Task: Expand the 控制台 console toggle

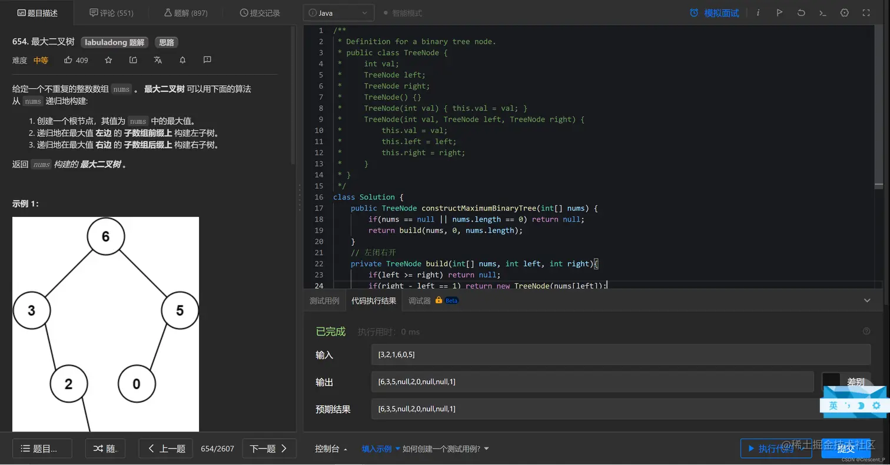Action: pos(331,449)
